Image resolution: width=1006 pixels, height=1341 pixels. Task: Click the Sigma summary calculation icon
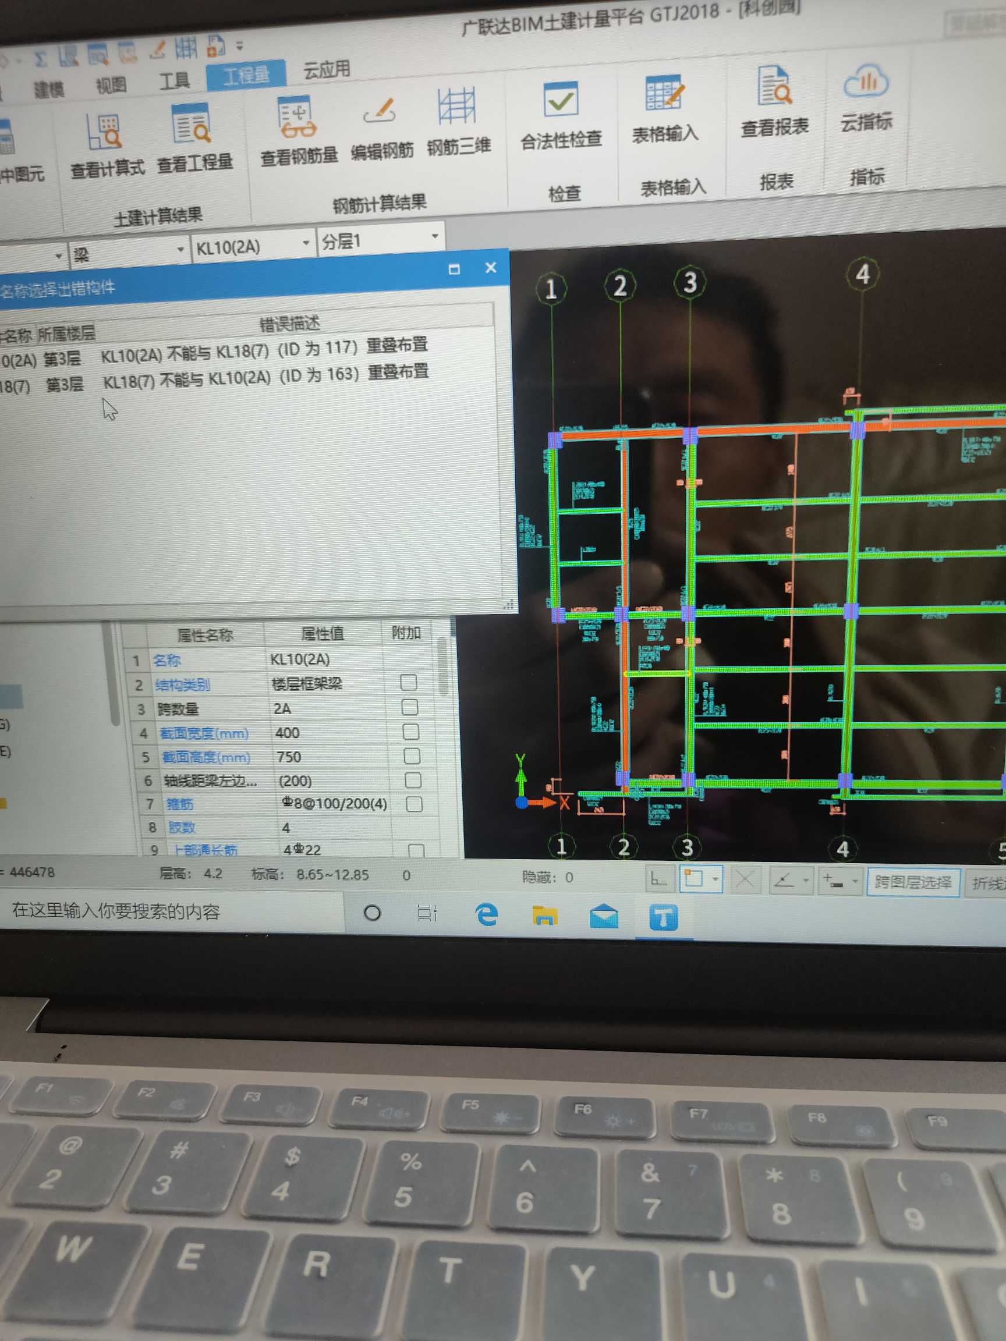click(40, 59)
